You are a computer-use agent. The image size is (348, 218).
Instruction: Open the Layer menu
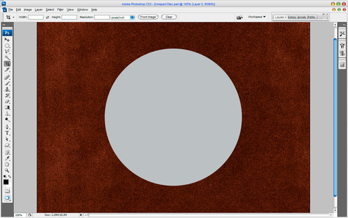[39, 10]
